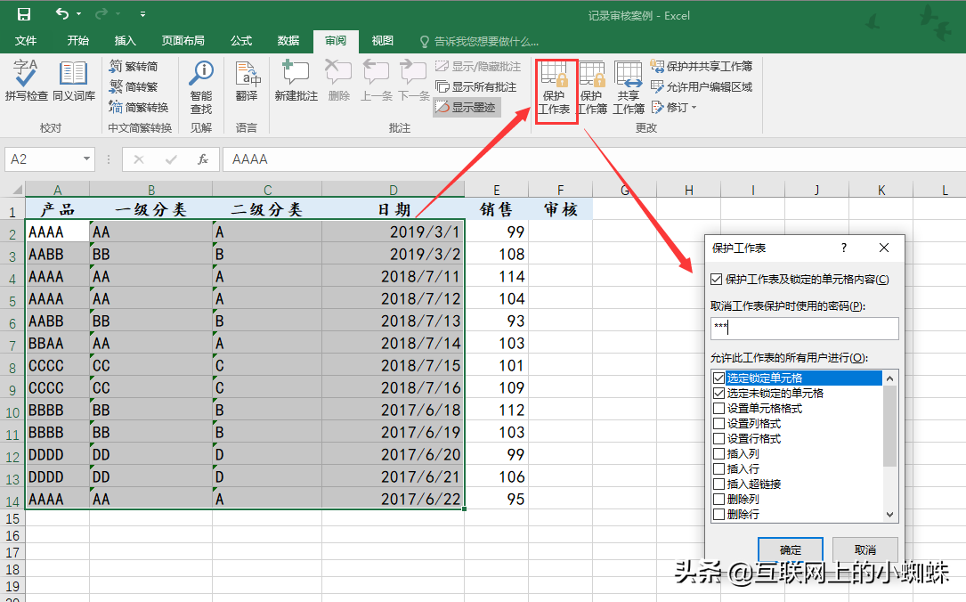
Task: Enable 设置列格式 checkbox
Action: (718, 423)
